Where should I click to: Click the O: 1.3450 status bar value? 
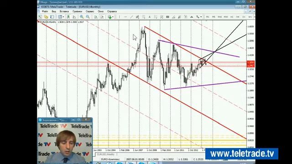[153, 159]
